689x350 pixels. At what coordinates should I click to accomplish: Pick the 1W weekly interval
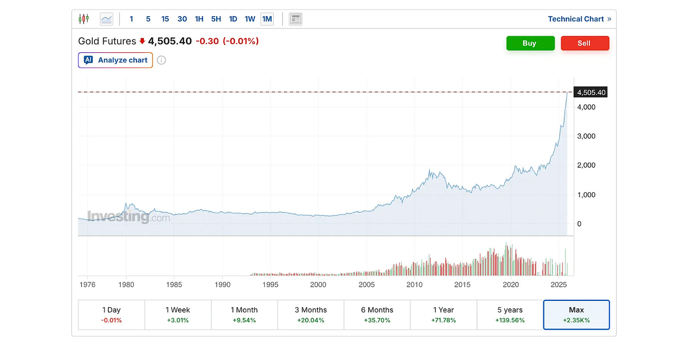coord(250,19)
